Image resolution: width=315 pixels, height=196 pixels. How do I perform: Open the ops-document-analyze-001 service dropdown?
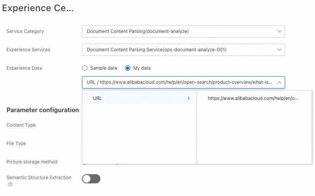click(x=180, y=50)
